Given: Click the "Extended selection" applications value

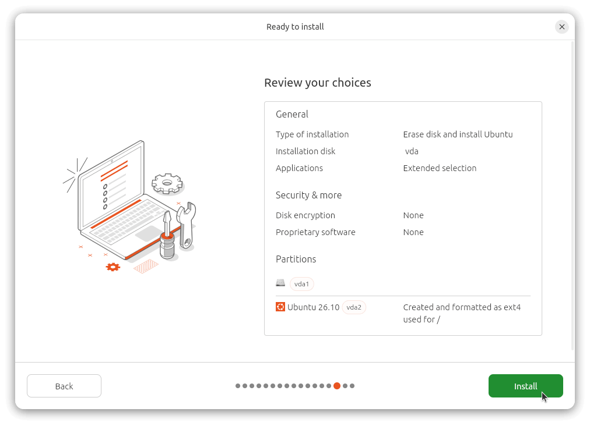Looking at the screenshot, I should pos(440,168).
